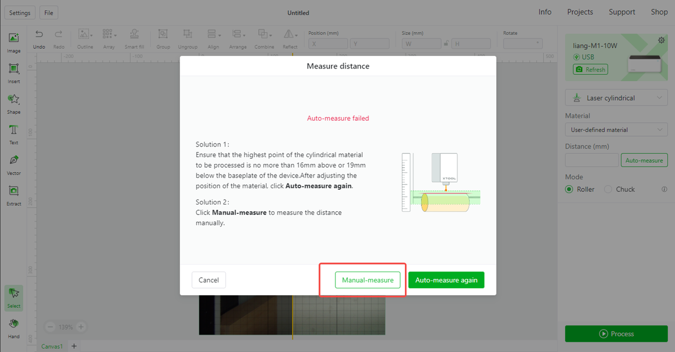Select the Chuck mode radio button
This screenshot has width=675, height=352.
(608, 189)
